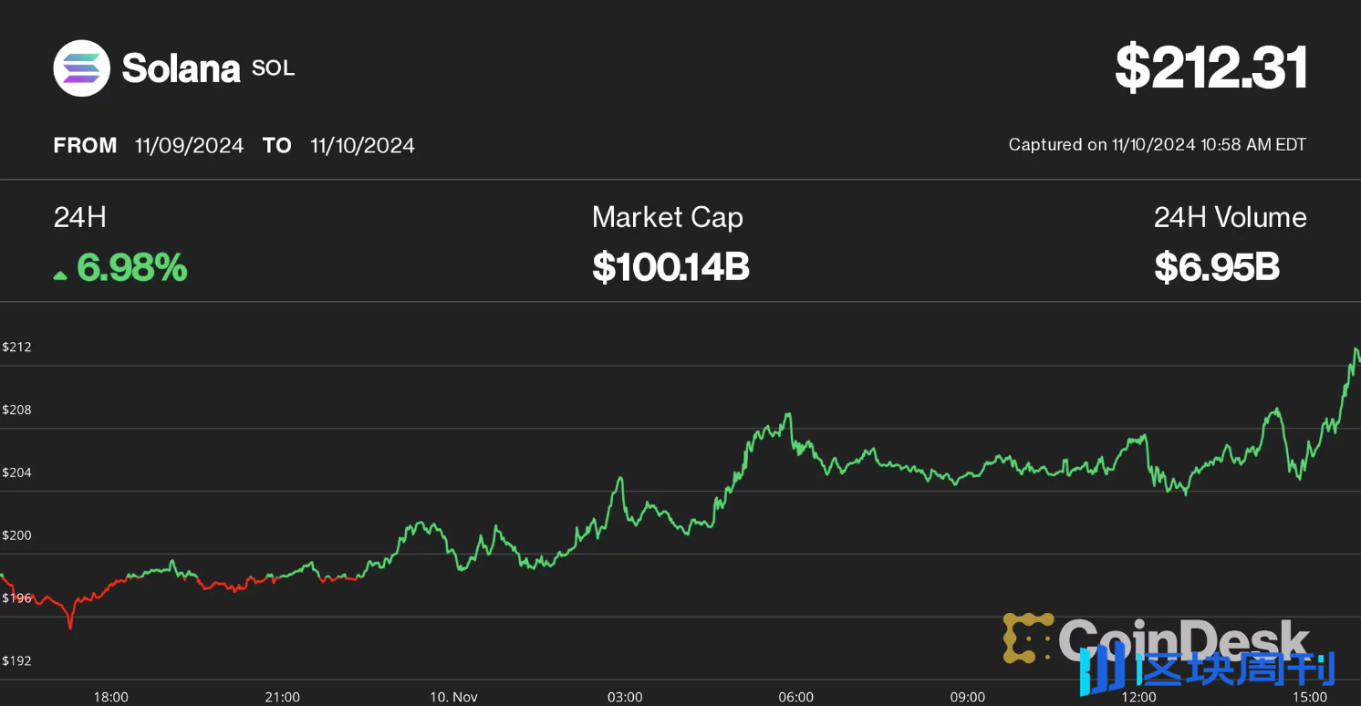Screen dimensions: 1361x706
Task: Click the Captured on timestamp text
Action: pos(1157,145)
